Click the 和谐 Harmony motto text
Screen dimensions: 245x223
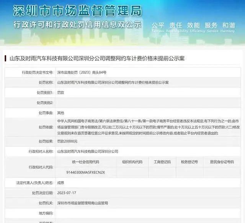(x=228, y=27)
